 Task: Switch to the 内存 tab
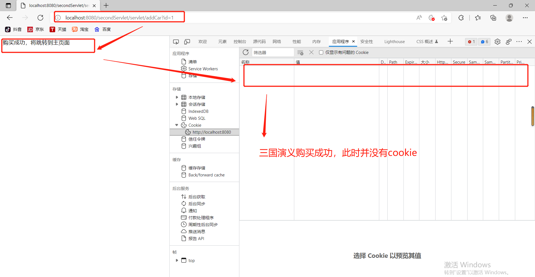point(316,42)
